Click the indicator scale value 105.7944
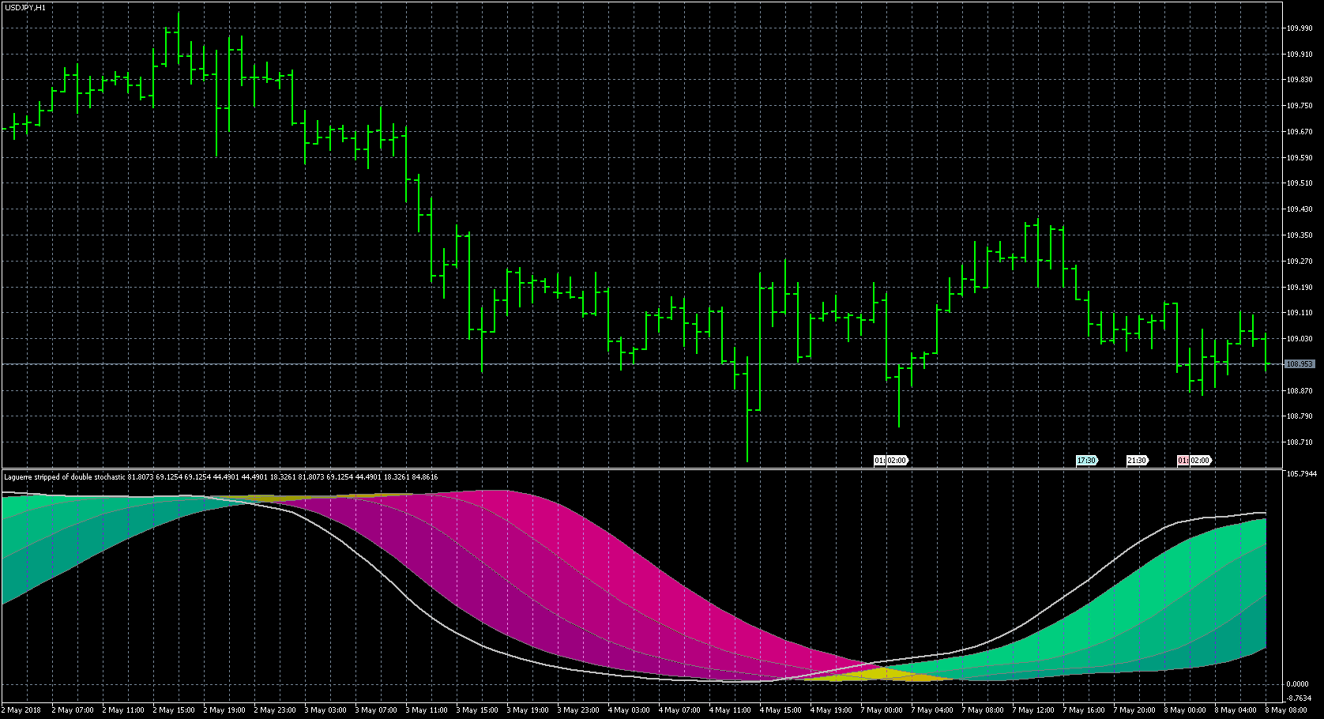The image size is (1324, 719). pos(1302,474)
